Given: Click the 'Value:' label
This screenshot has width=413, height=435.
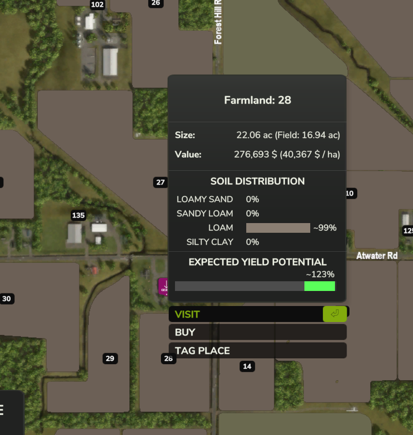Looking at the screenshot, I should click(x=188, y=154).
